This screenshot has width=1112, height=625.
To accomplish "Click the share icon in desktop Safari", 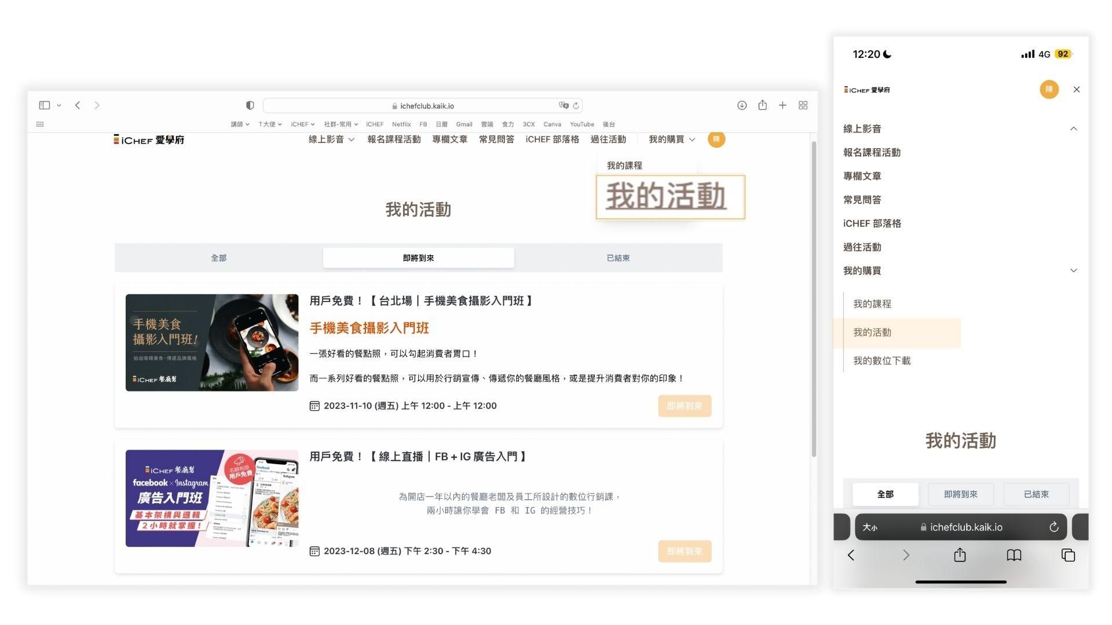I will coord(762,105).
